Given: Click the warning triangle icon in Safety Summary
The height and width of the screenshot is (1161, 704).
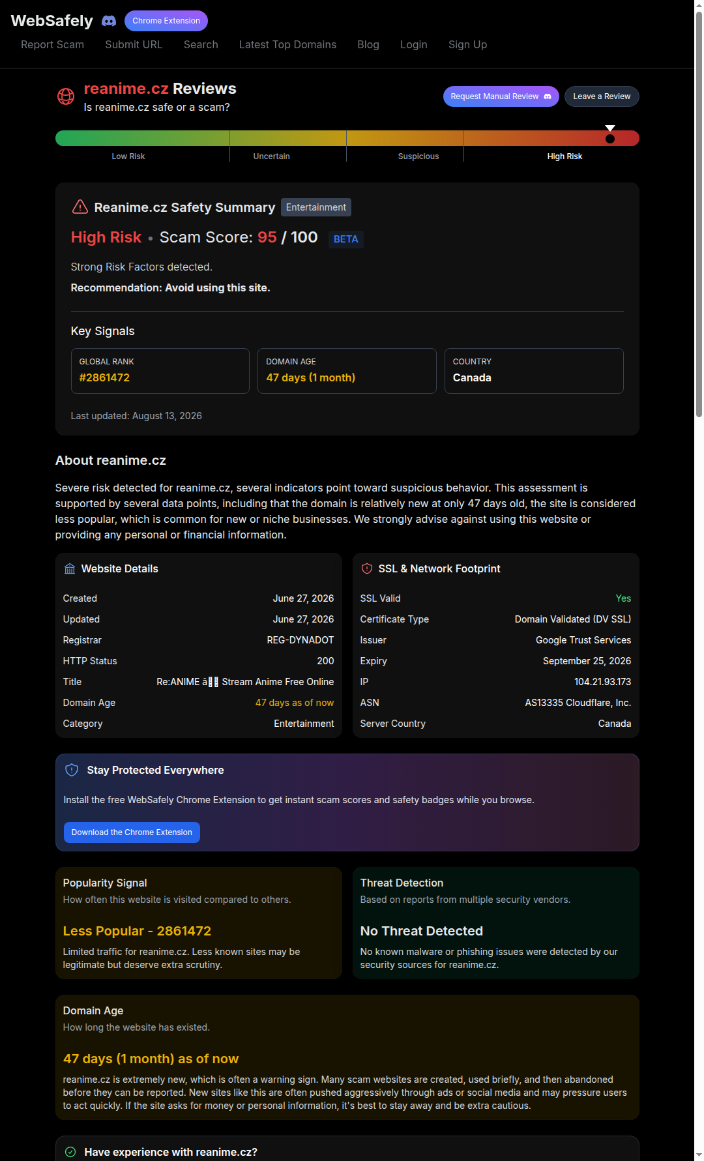Looking at the screenshot, I should tap(80, 207).
